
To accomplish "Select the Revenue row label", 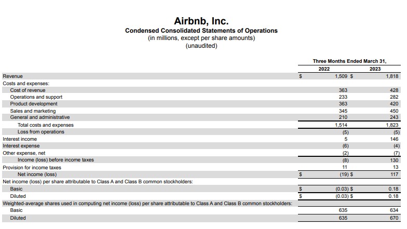I will point(12,76).
